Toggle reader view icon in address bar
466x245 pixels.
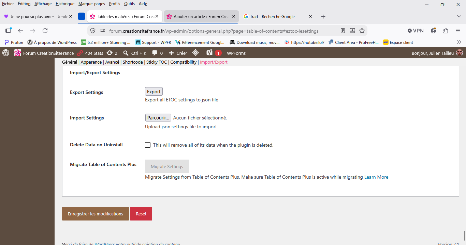coord(343,31)
